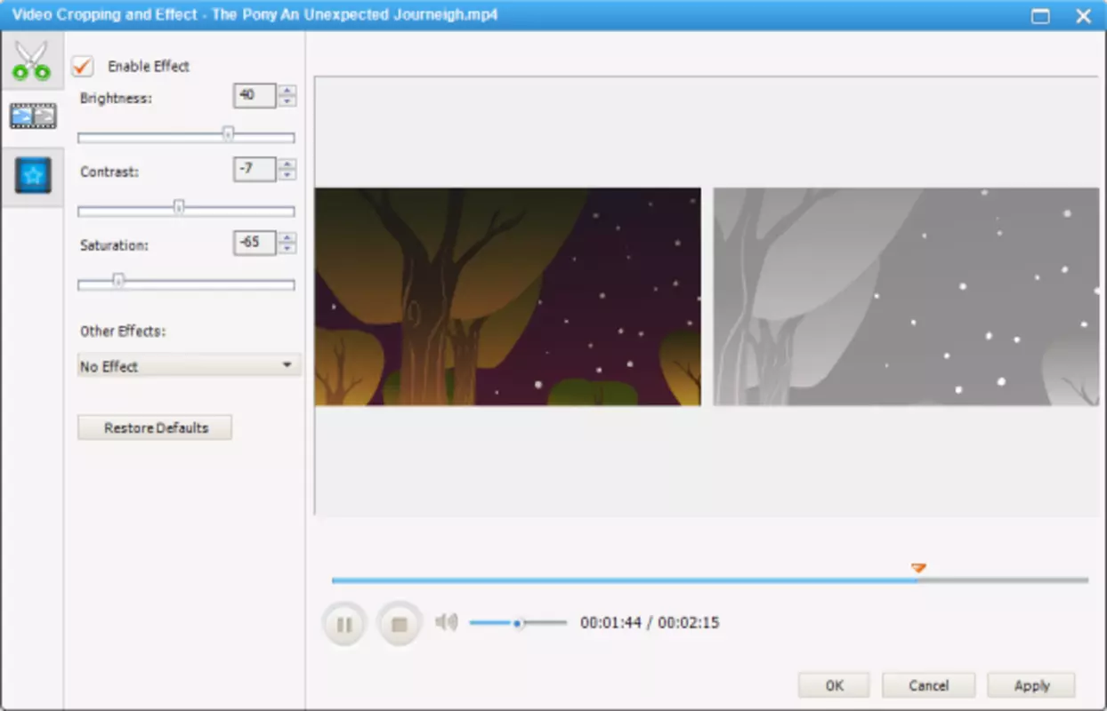Click the playback time 00:01:44 / 00:02:15
Viewport: 1107px width, 711px height.
pyautogui.click(x=650, y=623)
